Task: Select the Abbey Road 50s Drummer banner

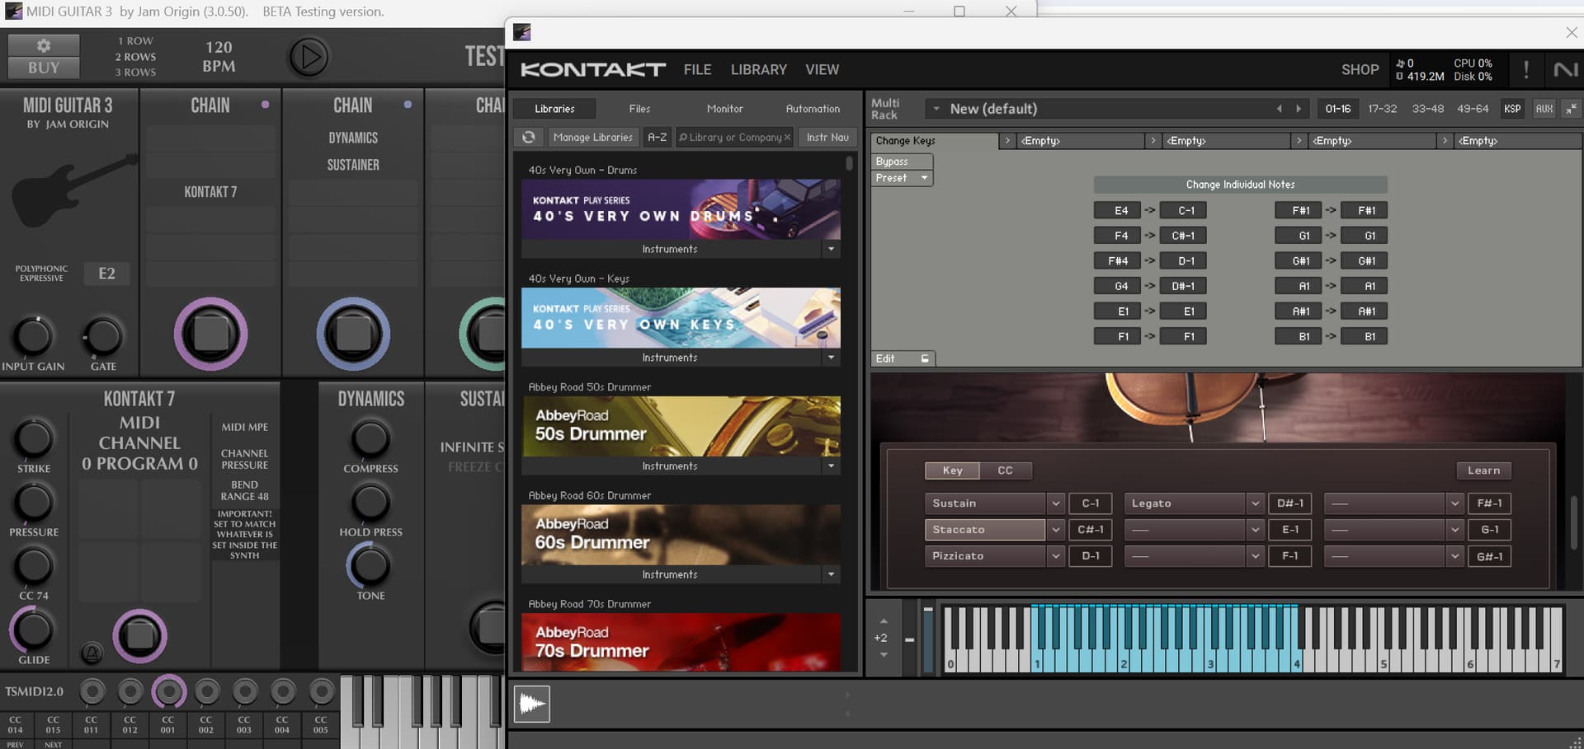Action: coord(681,426)
